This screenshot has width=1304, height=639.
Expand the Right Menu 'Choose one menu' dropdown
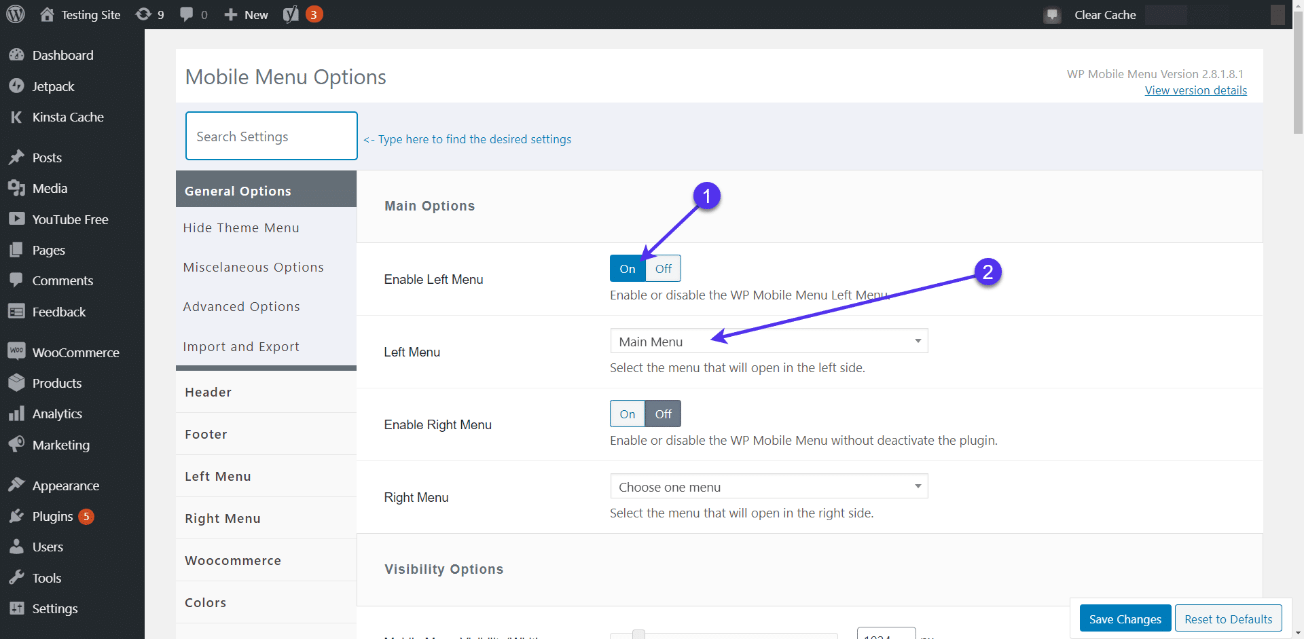tap(769, 487)
